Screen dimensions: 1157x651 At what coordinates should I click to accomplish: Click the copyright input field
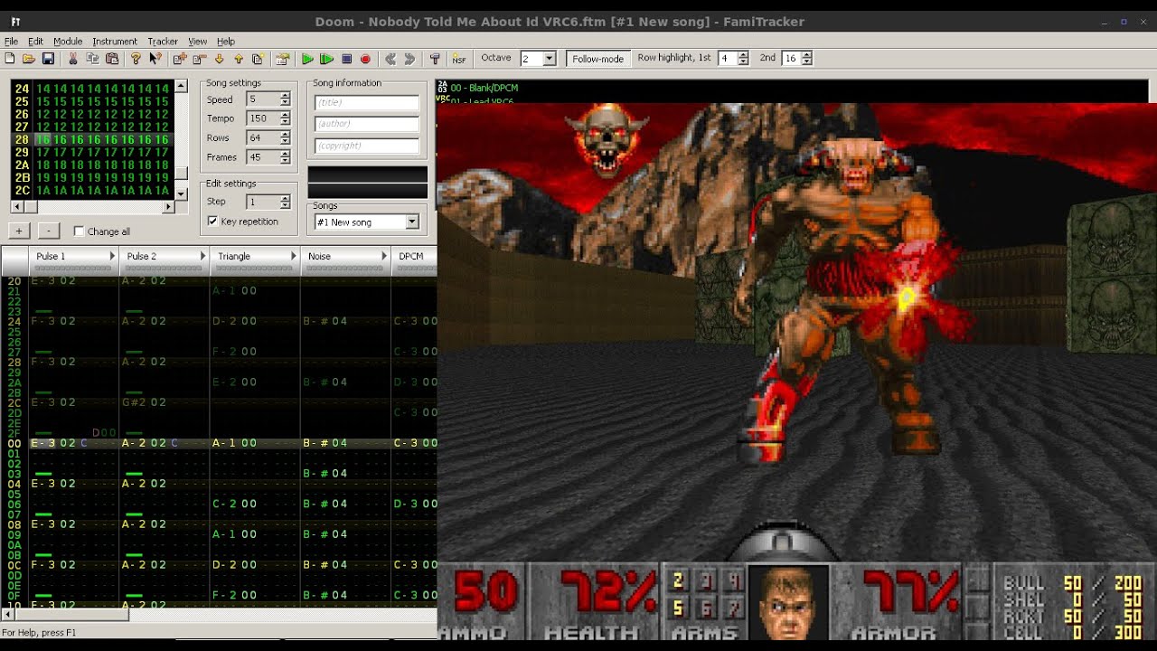coord(367,146)
